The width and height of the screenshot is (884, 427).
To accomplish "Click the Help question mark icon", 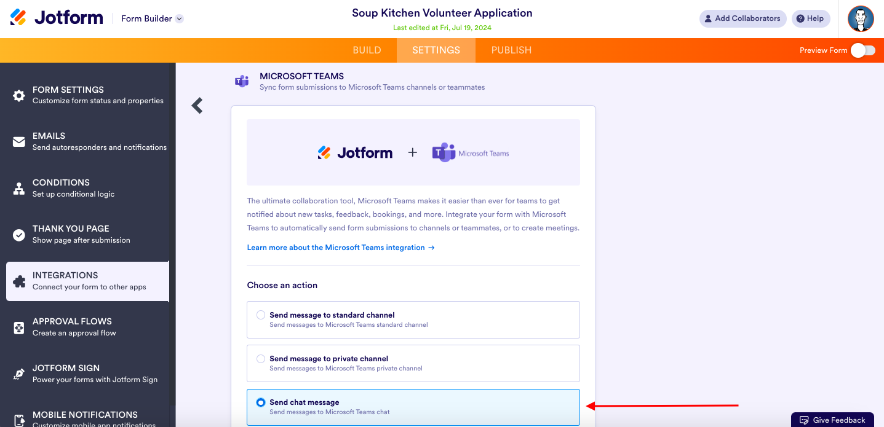I will click(800, 18).
